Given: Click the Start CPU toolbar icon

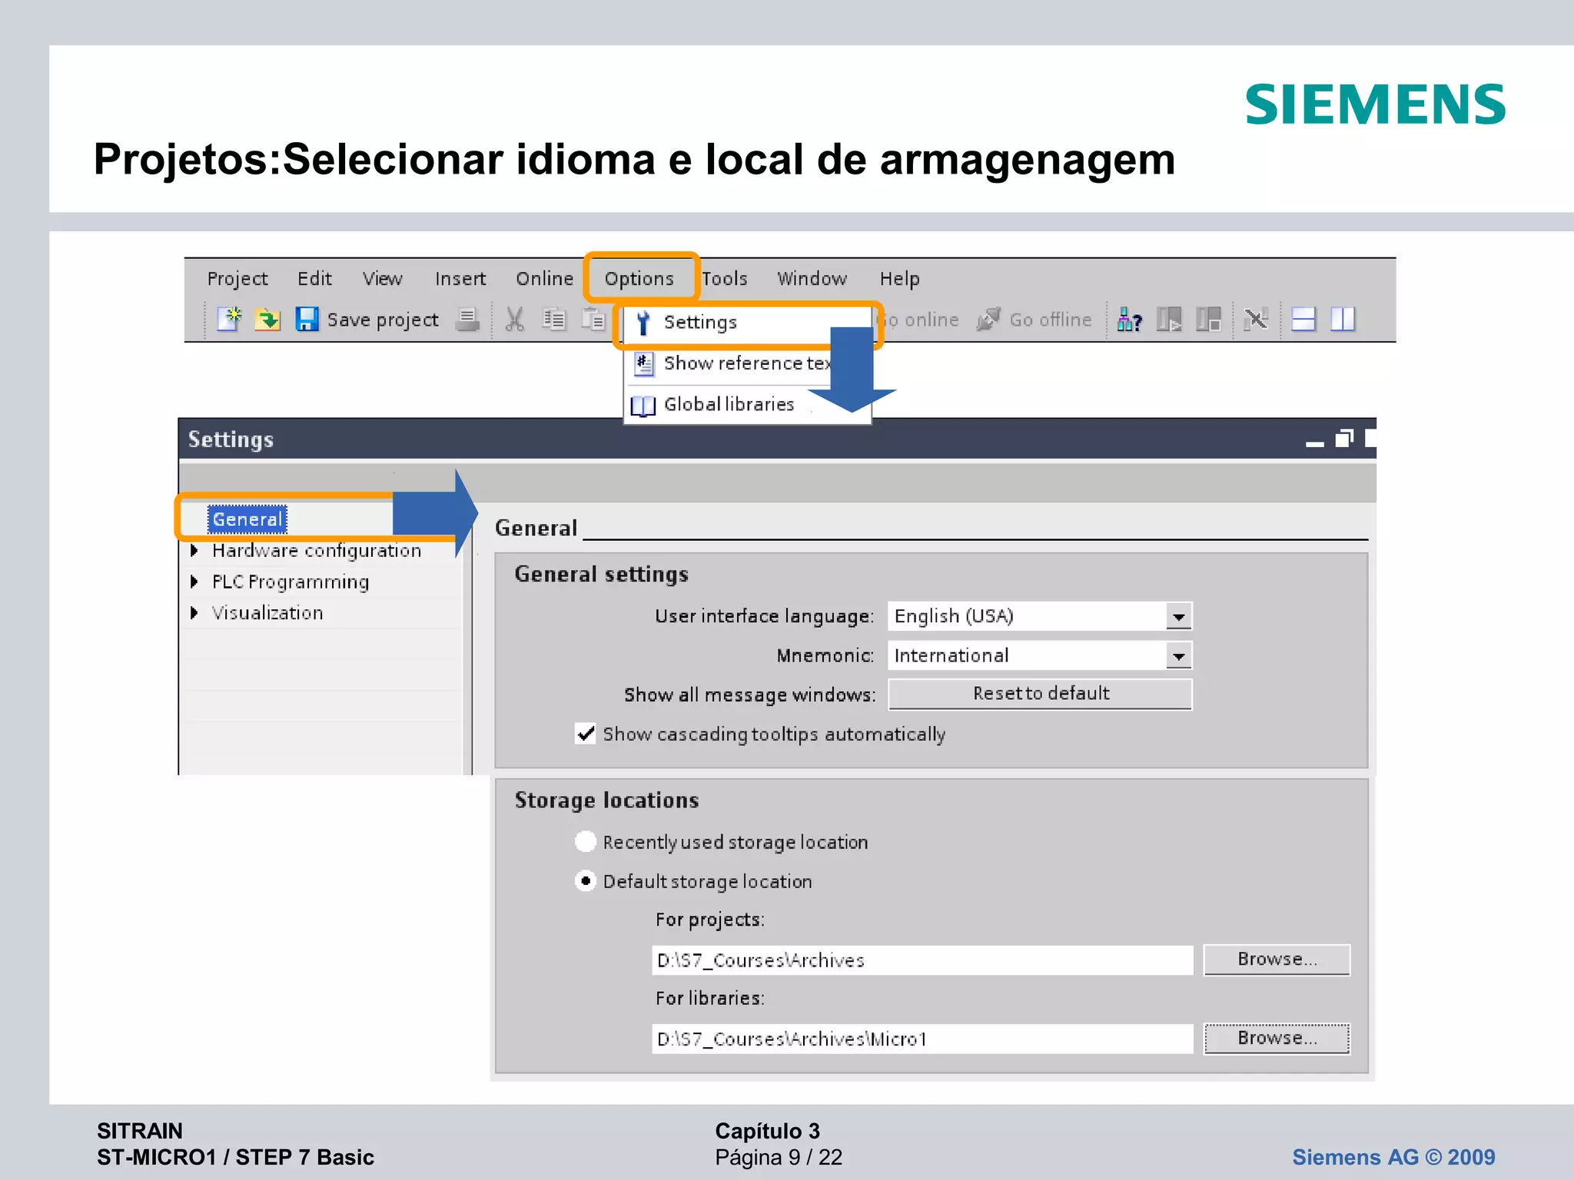Looking at the screenshot, I should point(1169,319).
